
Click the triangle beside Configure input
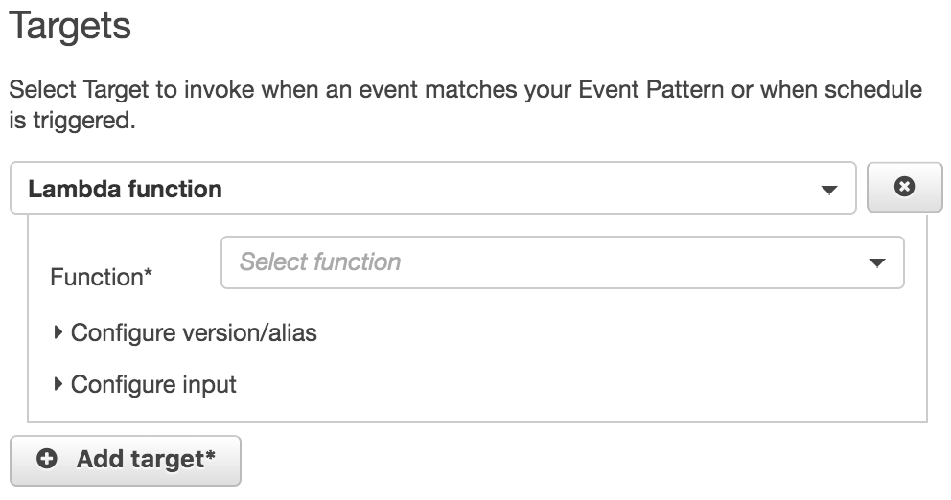59,384
